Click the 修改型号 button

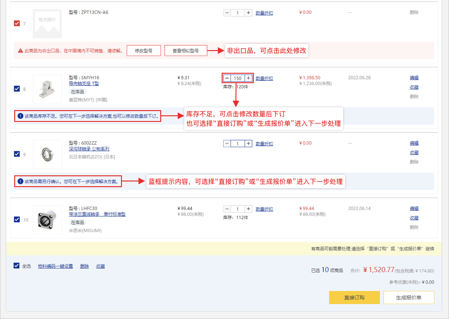(x=144, y=51)
